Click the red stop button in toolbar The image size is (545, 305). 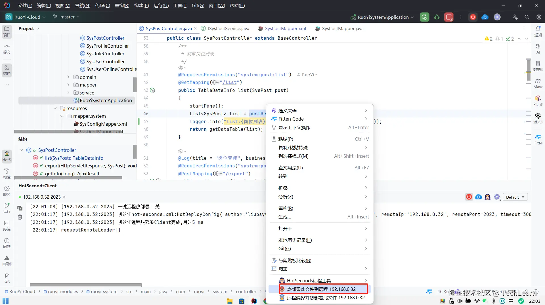[449, 17]
